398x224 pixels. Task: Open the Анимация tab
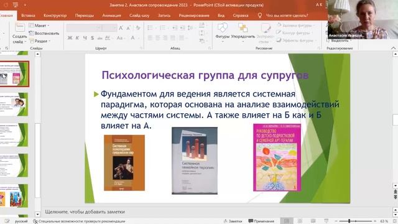(111, 16)
